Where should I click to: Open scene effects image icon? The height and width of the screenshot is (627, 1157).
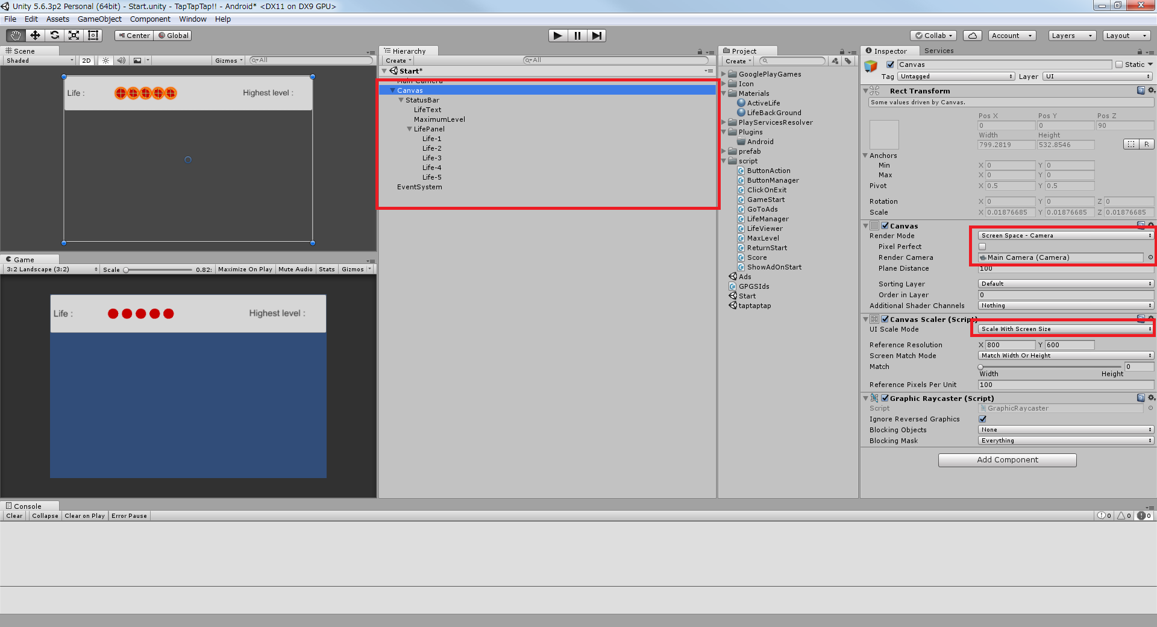click(137, 60)
